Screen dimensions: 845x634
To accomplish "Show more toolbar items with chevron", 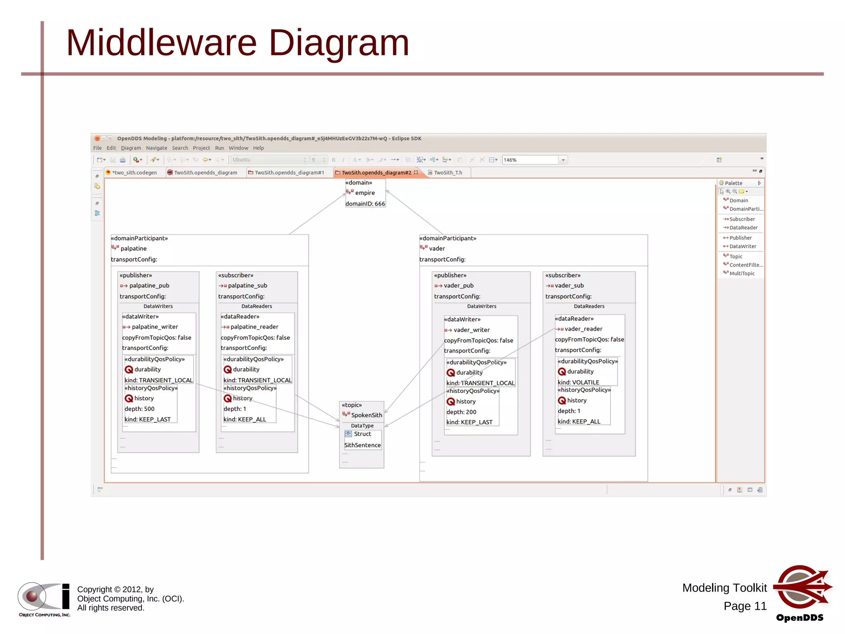I will click(762, 158).
